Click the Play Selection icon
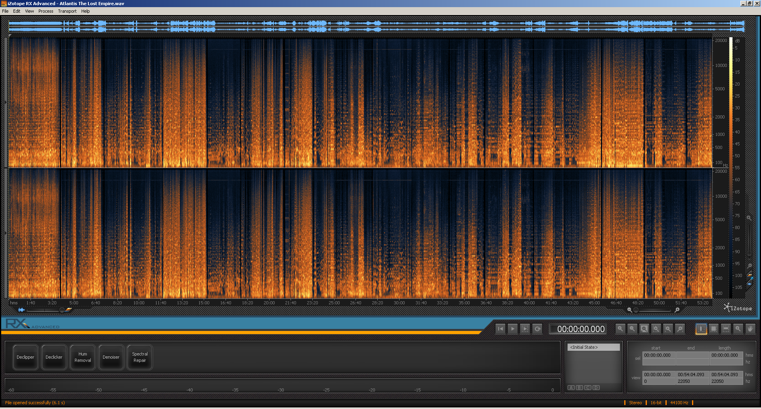Screen dimensions: 761x409 point(525,329)
